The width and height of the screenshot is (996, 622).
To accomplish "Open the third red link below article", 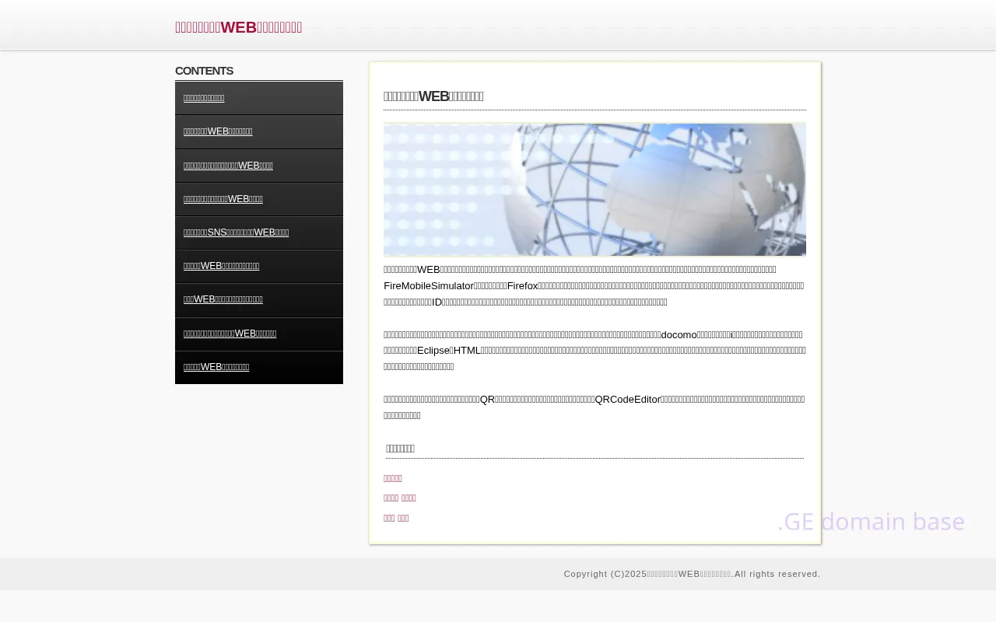I will pyautogui.click(x=396, y=519).
